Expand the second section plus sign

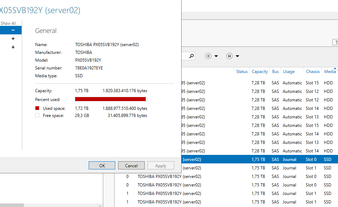[13, 39]
